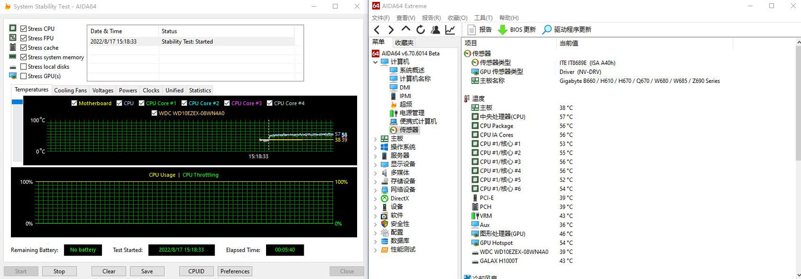The image size is (801, 279).
Task: Expand the 显示设备 tree node
Action: 375,164
